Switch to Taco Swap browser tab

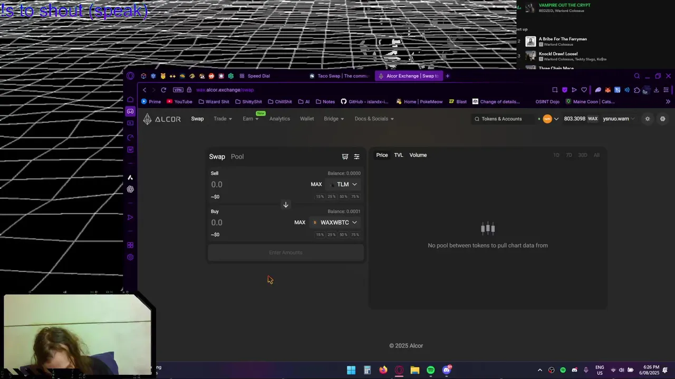coord(339,76)
